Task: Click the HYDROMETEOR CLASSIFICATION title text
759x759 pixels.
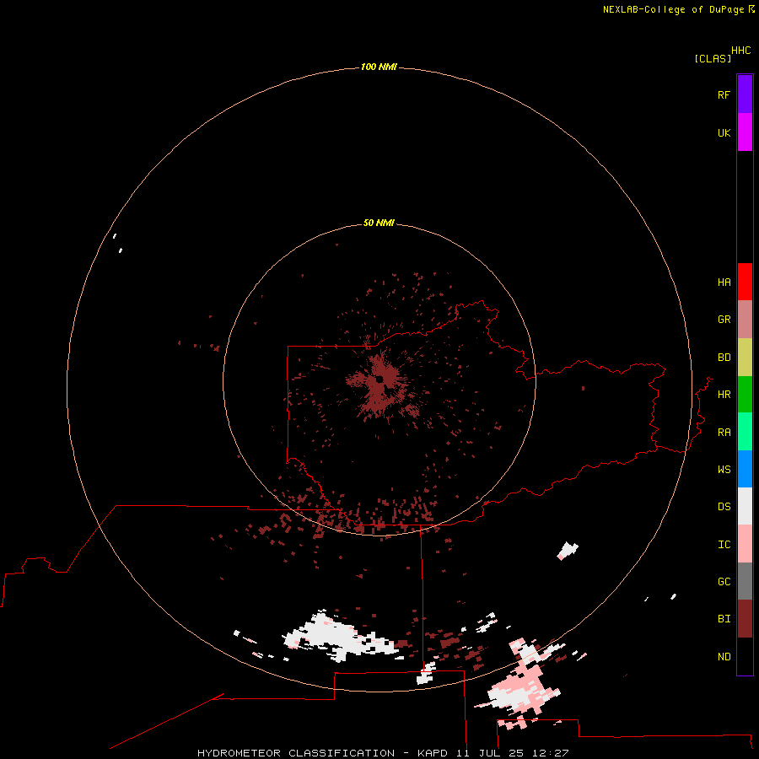Action: (296, 753)
